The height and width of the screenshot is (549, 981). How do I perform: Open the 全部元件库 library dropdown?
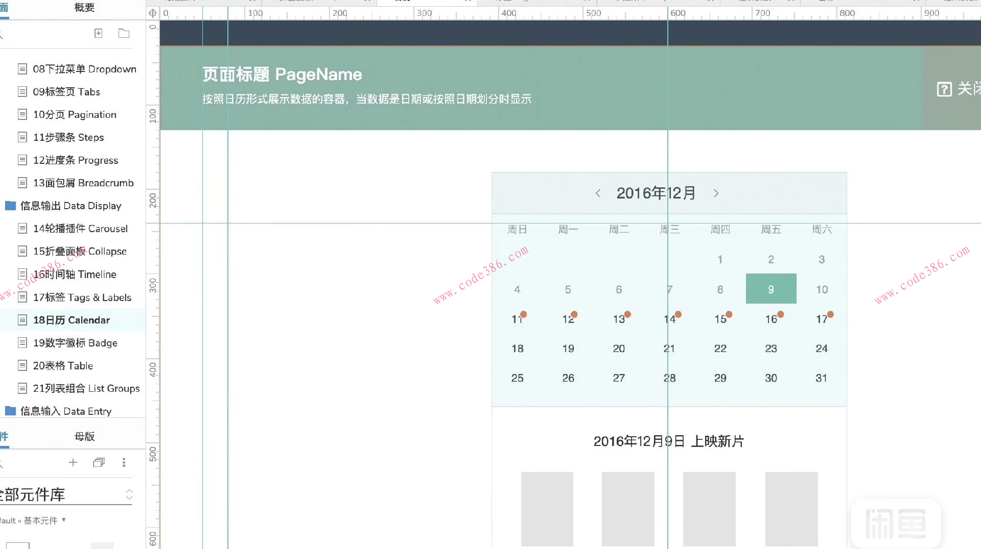(129, 494)
